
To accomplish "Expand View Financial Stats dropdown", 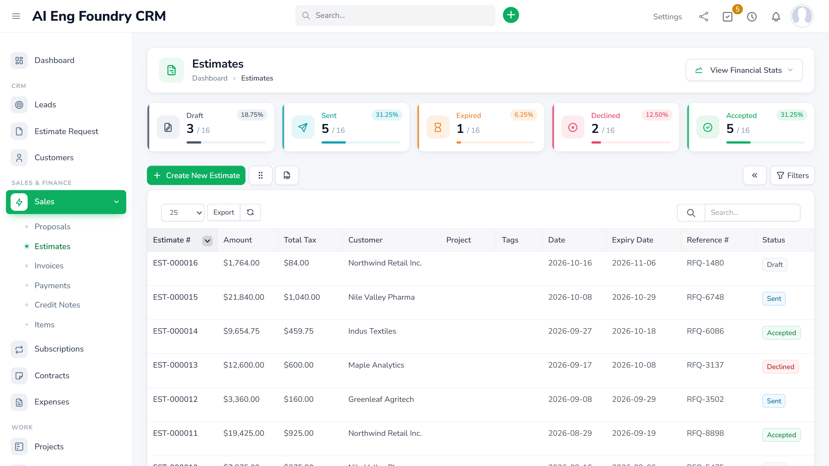I will (x=744, y=70).
